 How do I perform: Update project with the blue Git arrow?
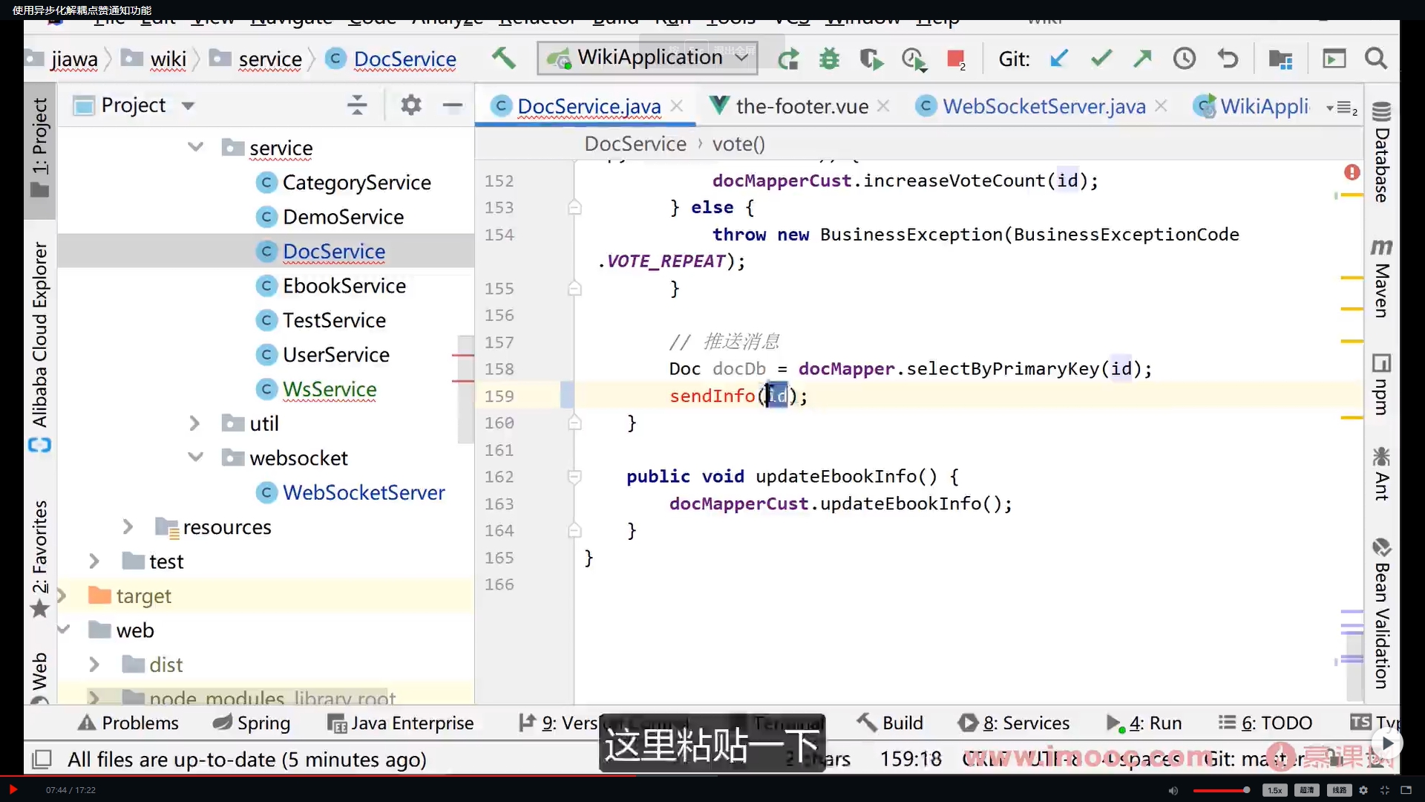coord(1059,58)
